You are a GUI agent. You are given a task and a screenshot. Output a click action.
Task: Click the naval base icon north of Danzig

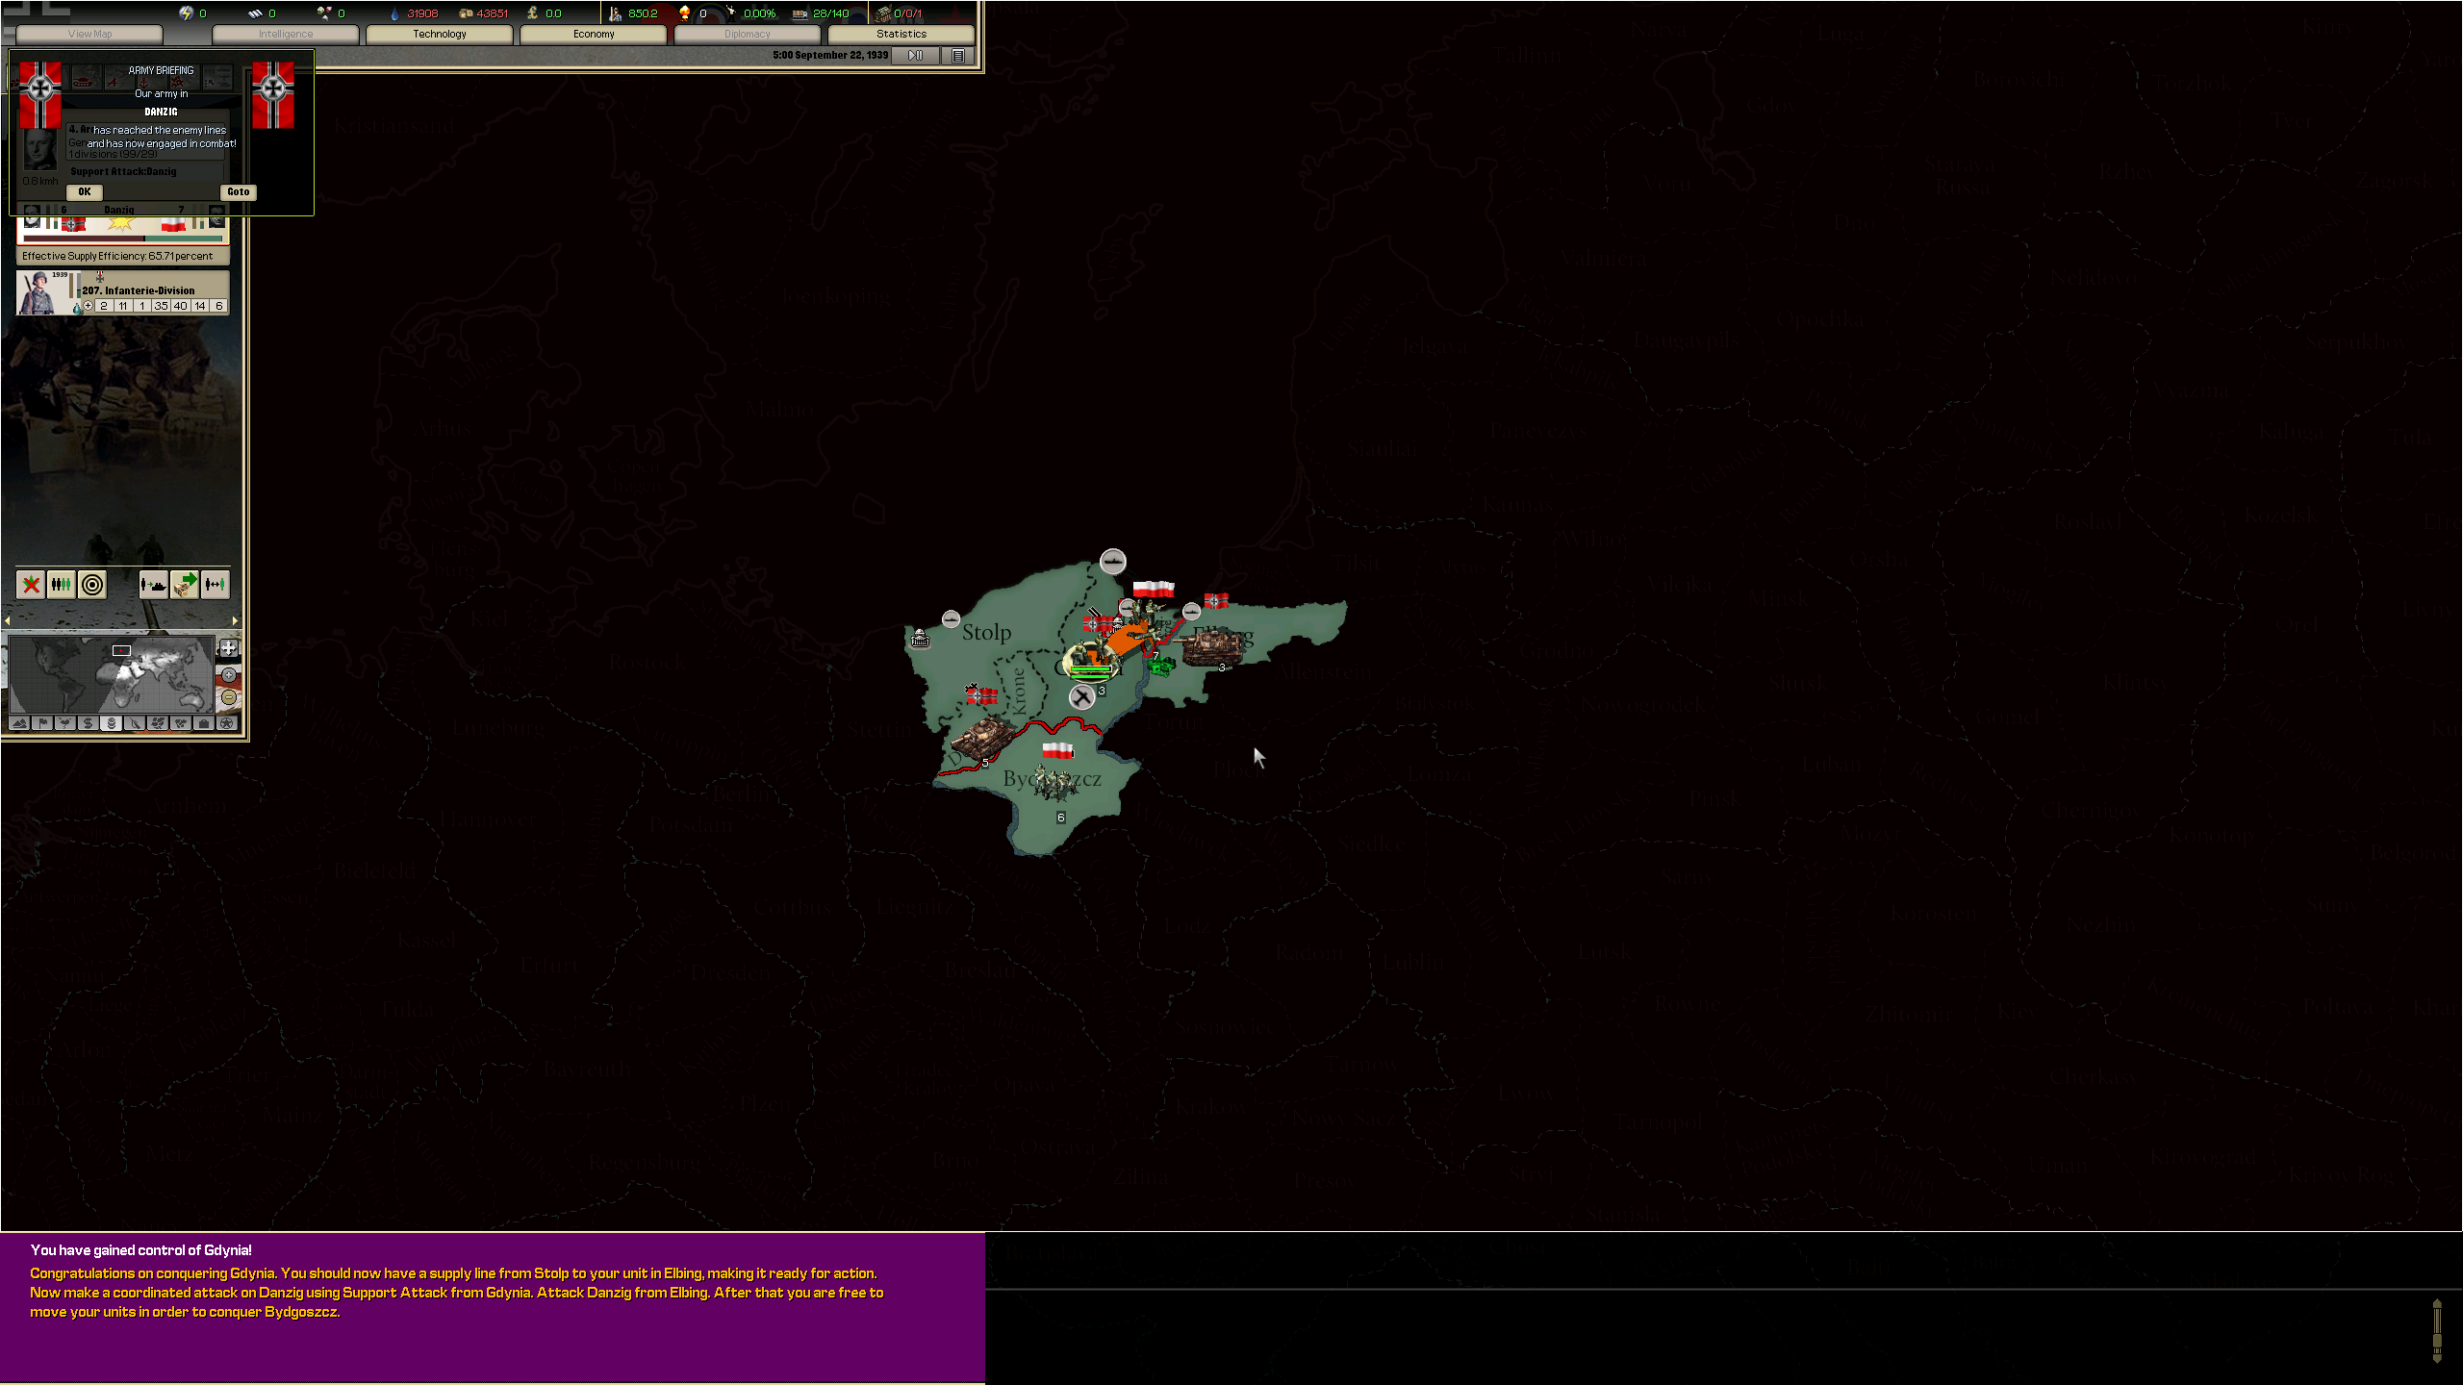pyautogui.click(x=1113, y=562)
